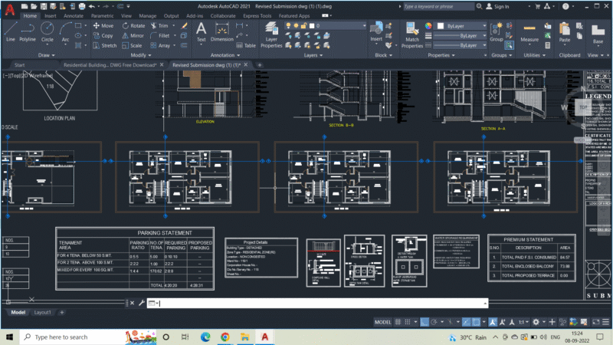The height and width of the screenshot is (345, 613).
Task: Expand the Properties panel
Action: click(441, 55)
